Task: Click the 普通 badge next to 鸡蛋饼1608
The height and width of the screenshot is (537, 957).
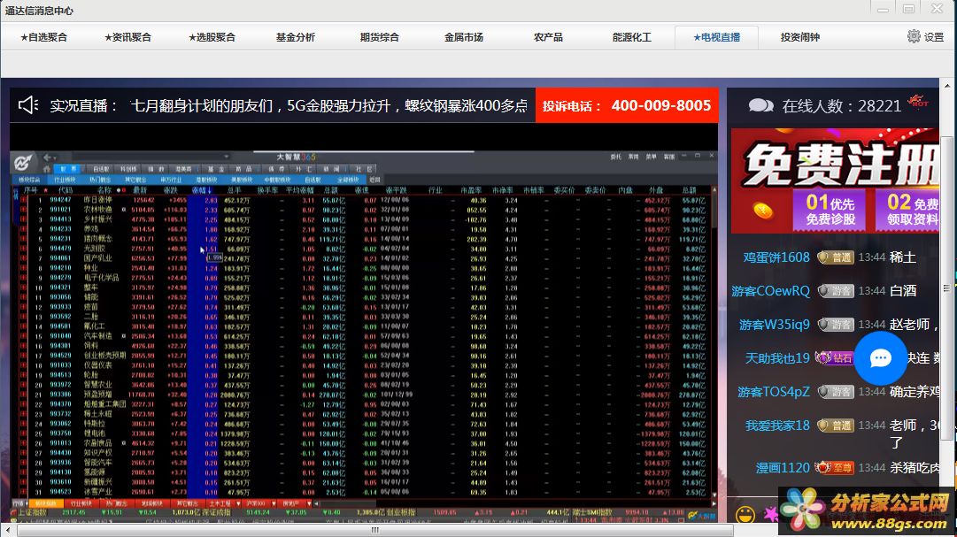Action: (836, 257)
